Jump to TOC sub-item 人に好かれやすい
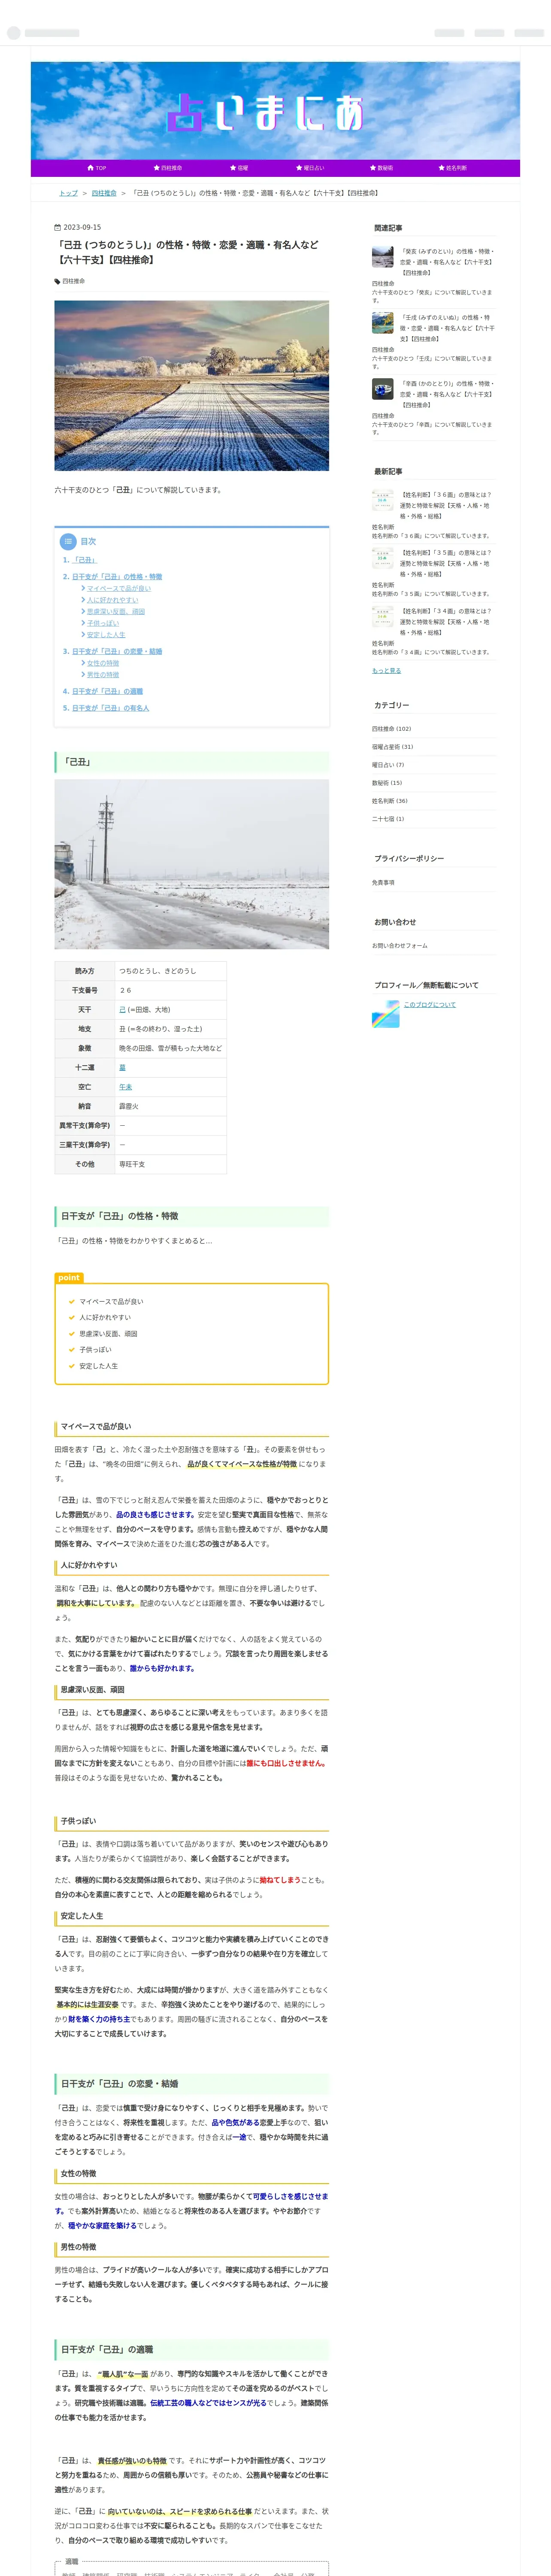Screen dimensions: 551x2576 pyautogui.click(x=113, y=600)
